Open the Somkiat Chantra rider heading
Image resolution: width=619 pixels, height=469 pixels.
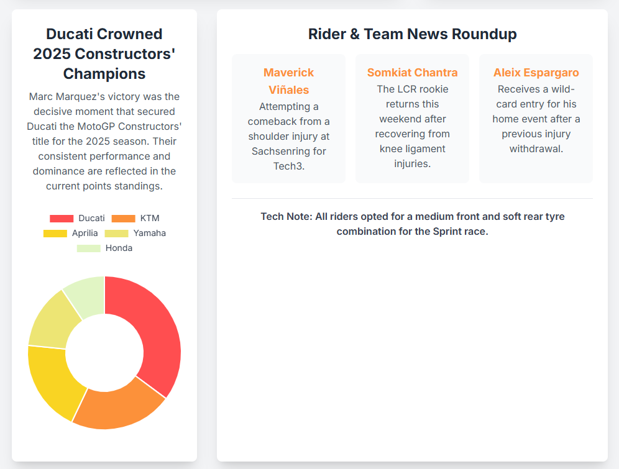(x=412, y=73)
